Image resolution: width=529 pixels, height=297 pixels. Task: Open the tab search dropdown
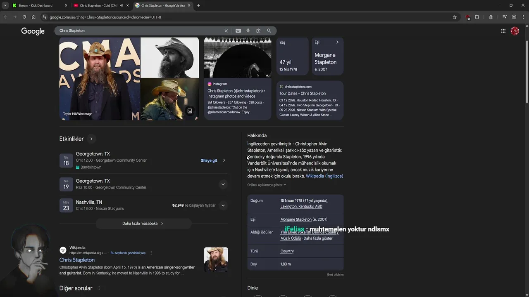(5, 5)
